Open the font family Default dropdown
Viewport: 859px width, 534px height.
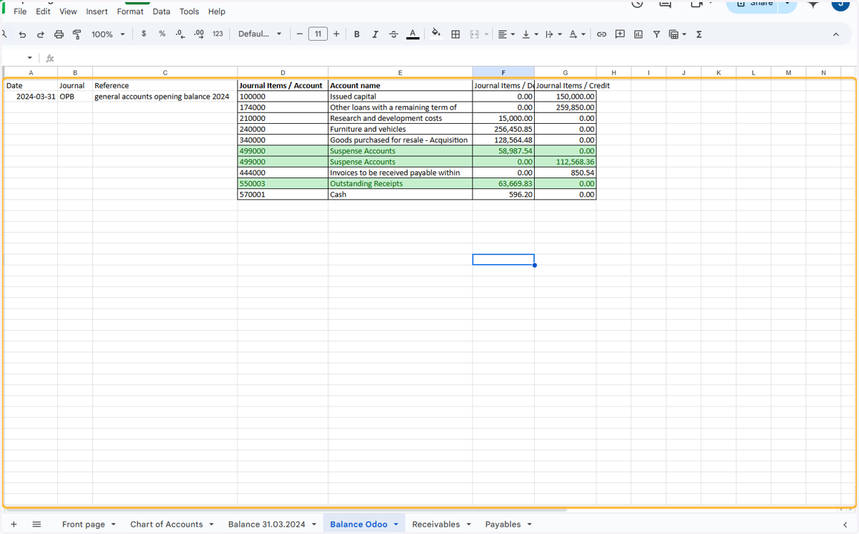(x=260, y=34)
